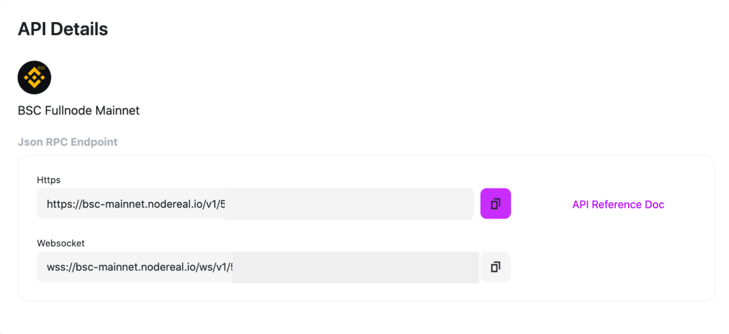This screenshot has width=729, height=334.
Task: Click the API Details heading
Action: point(63,29)
